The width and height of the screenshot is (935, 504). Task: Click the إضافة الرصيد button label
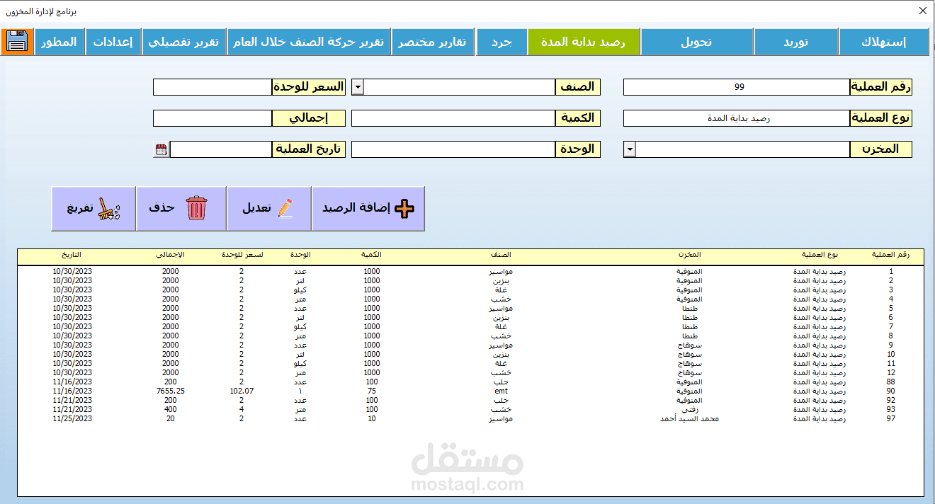[357, 208]
